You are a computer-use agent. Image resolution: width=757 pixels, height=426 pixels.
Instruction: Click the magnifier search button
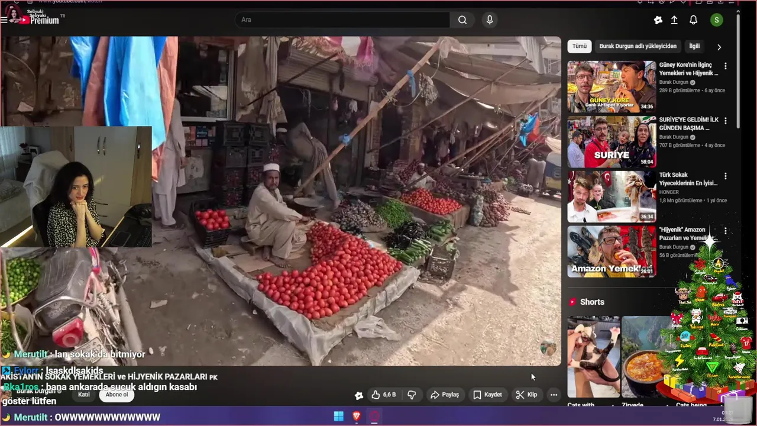[x=462, y=20]
